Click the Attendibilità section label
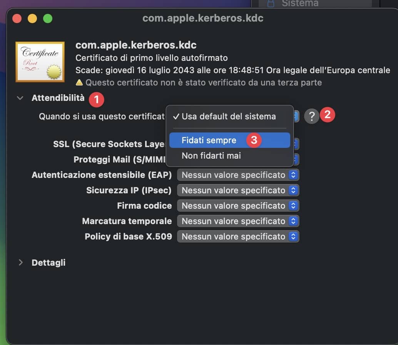This screenshot has height=345, width=398. [58, 98]
